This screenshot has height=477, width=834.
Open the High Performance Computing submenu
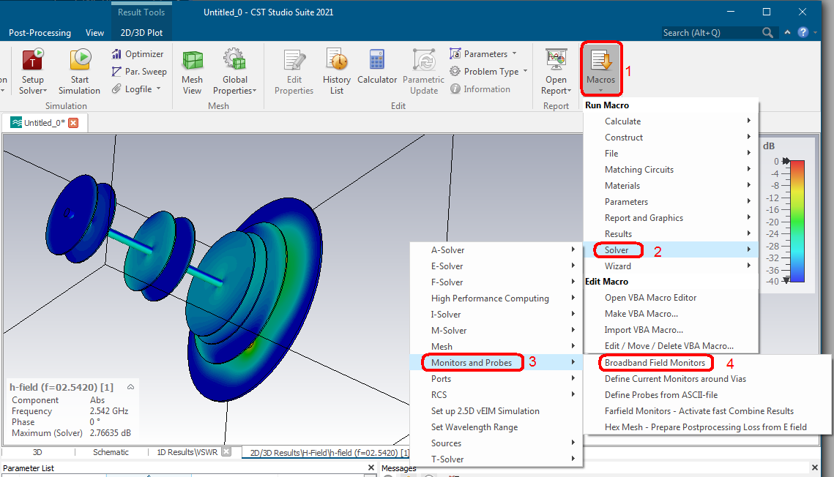496,298
